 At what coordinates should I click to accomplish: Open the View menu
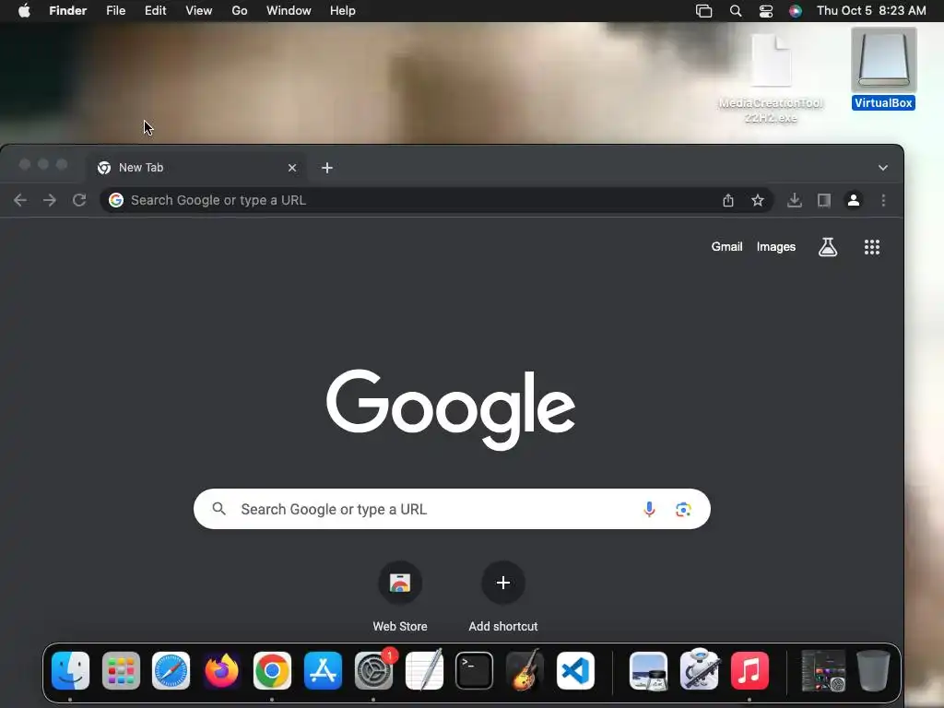coord(199,11)
